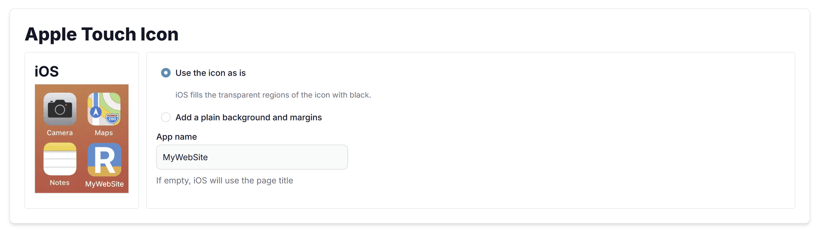The height and width of the screenshot is (231, 822).
Task: Click the "MyWebSite" caption in iOS preview
Action: coord(104,184)
